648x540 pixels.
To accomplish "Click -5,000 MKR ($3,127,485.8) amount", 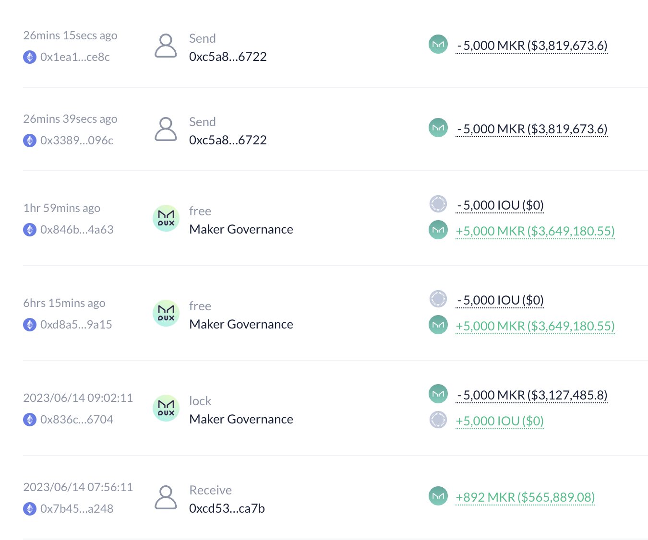I will [x=532, y=395].
